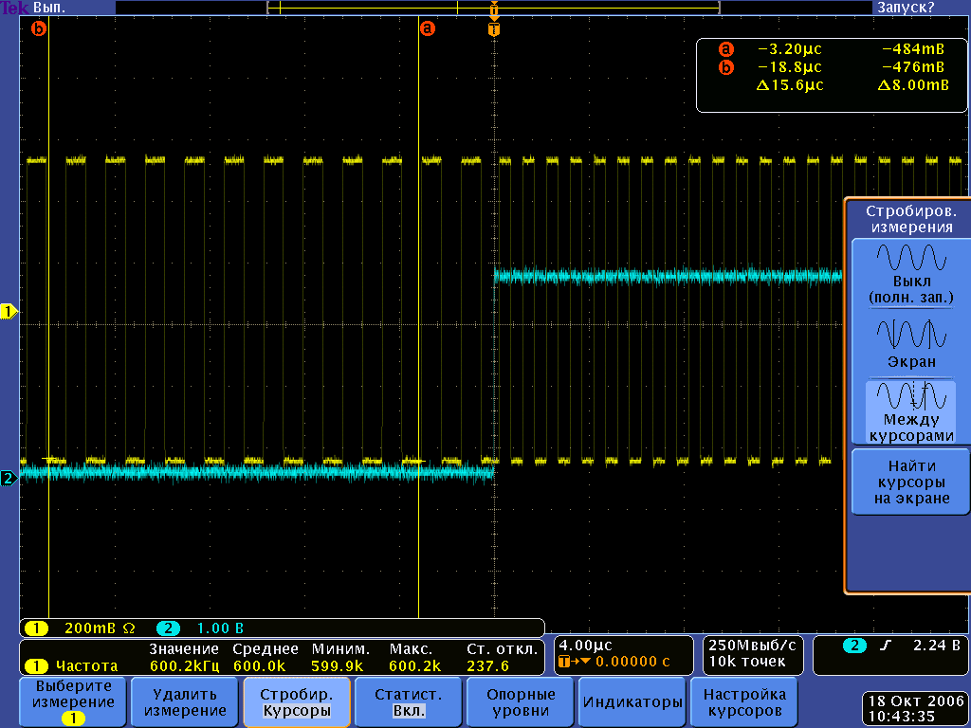This screenshot has height=728, width=971.
Task: Select the cursor "a" marker at top
Action: (x=428, y=29)
